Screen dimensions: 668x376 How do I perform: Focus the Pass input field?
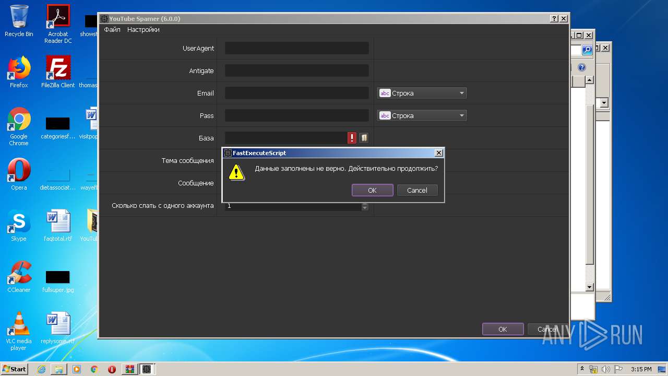296,115
